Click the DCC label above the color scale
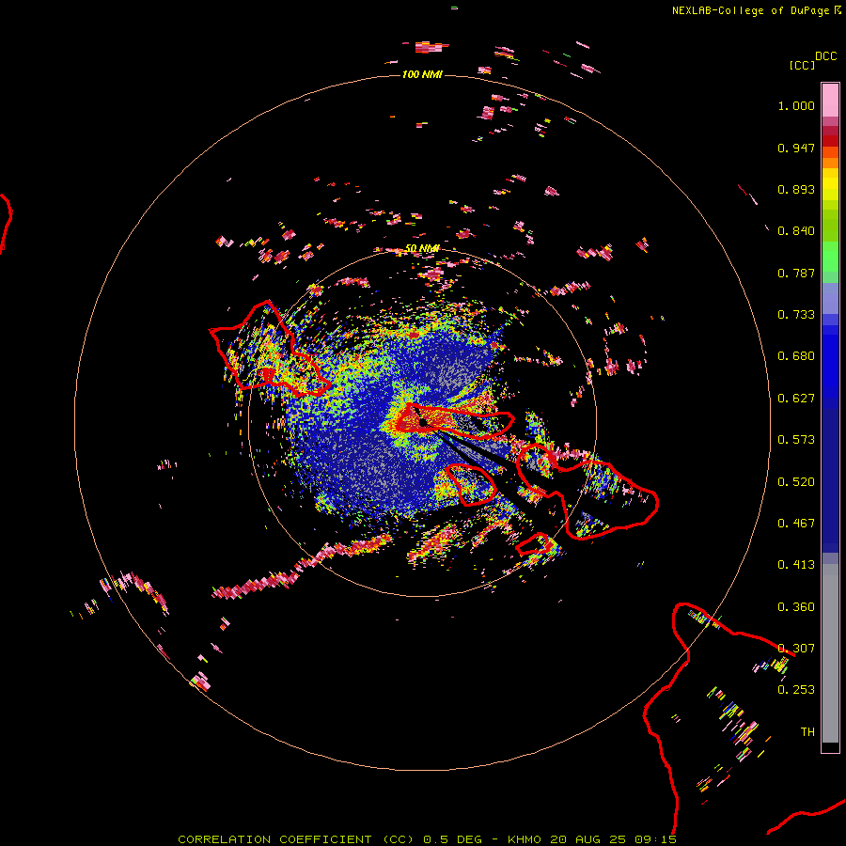846x846 pixels. 826,56
